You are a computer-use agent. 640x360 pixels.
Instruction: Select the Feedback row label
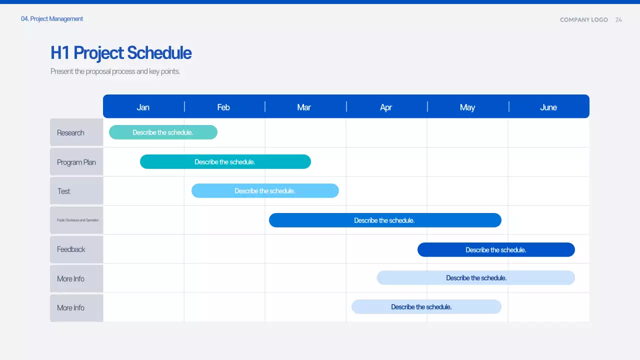click(76, 249)
